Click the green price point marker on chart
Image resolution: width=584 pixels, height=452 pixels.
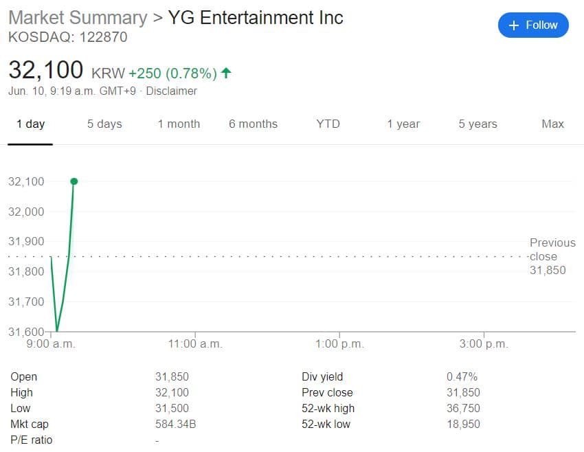(74, 181)
